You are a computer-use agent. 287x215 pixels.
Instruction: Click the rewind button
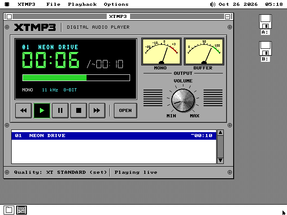pyautogui.click(x=24, y=111)
